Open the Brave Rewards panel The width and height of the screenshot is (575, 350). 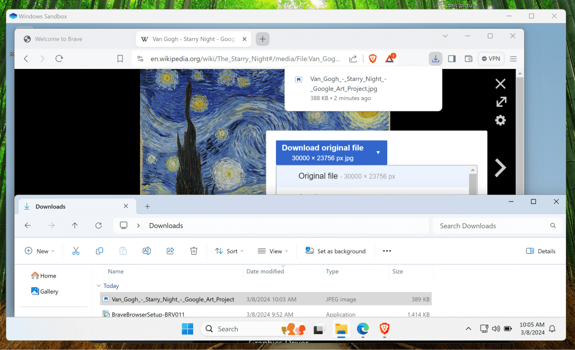pyautogui.click(x=389, y=58)
